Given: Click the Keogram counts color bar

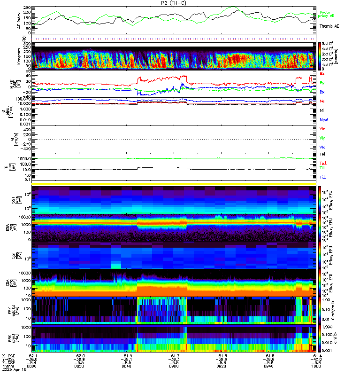Looking at the screenshot, I should (x=320, y=56).
